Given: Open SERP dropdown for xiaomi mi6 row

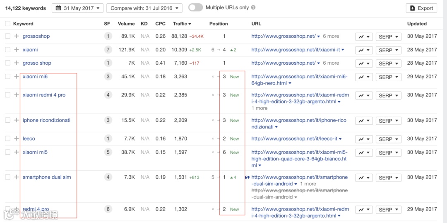Looking at the screenshot, I should [389, 77].
